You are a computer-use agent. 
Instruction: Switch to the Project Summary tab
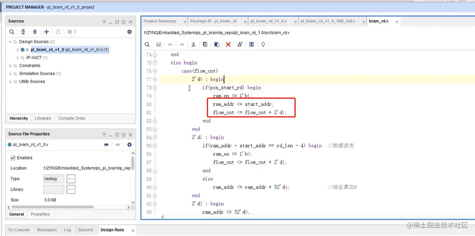[x=160, y=21]
